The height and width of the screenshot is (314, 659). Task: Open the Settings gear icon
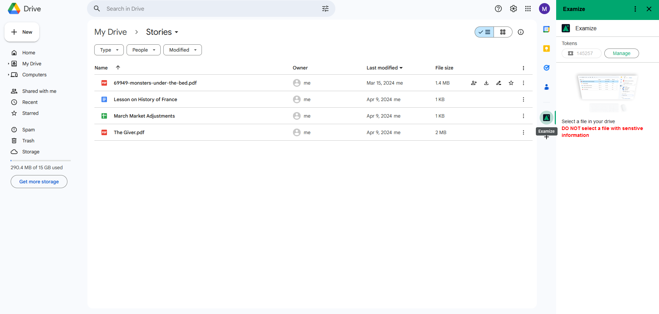(514, 9)
